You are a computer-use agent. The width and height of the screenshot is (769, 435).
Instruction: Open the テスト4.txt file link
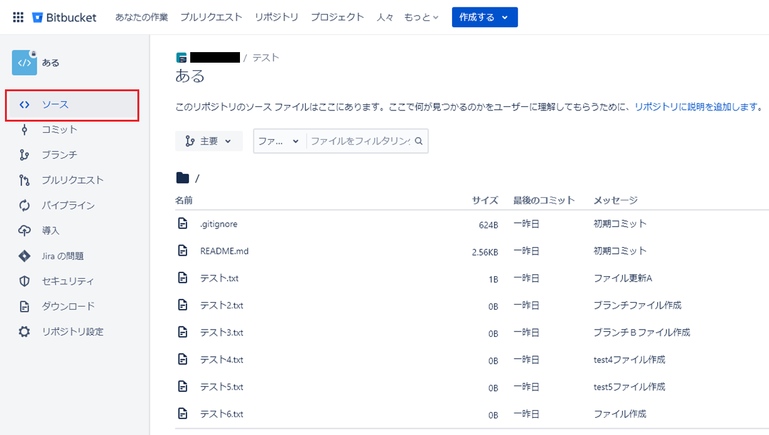point(222,359)
